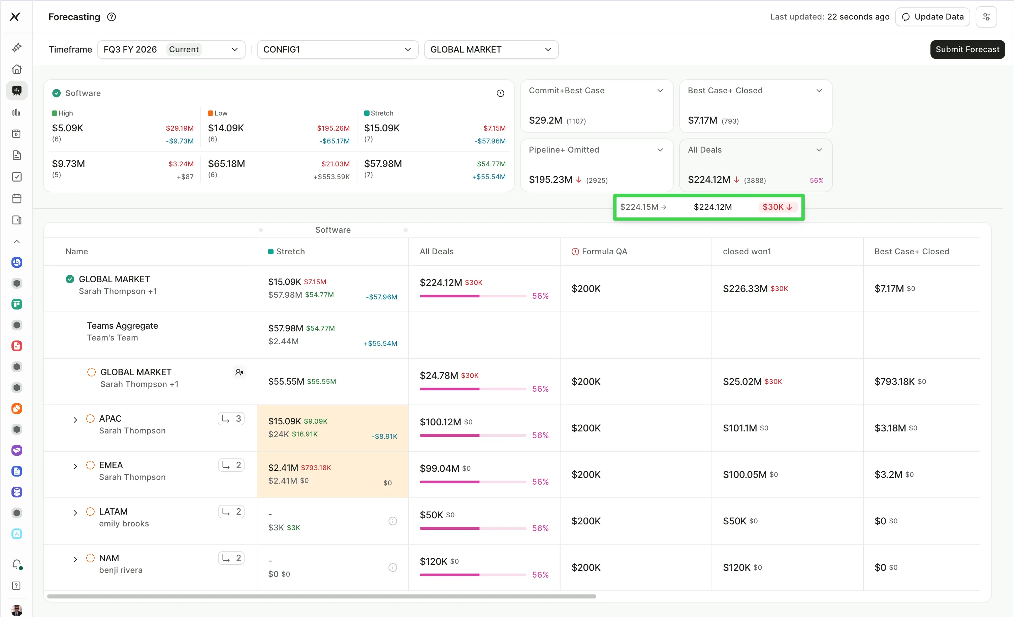Expand the All Deals card chevron

(819, 150)
